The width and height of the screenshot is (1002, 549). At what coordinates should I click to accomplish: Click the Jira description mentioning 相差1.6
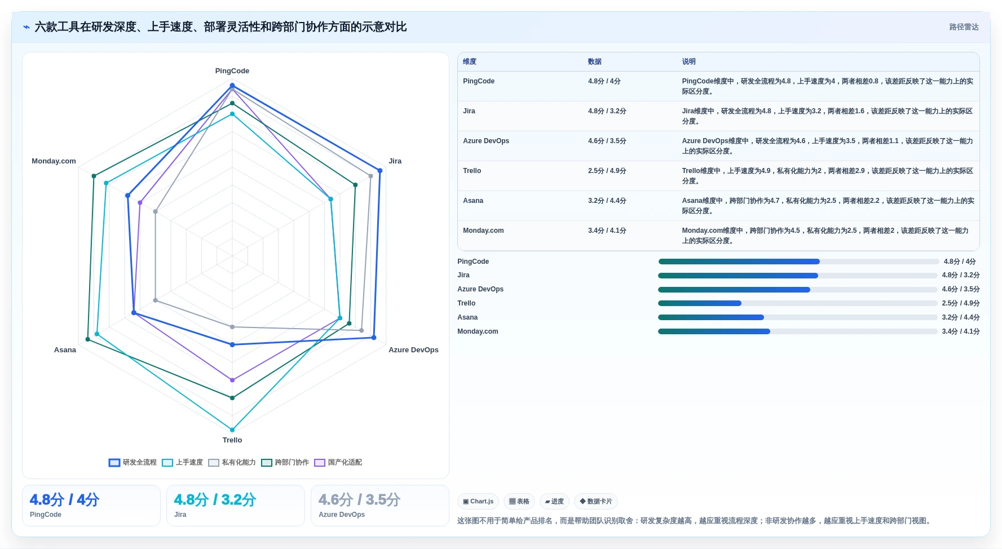(828, 116)
